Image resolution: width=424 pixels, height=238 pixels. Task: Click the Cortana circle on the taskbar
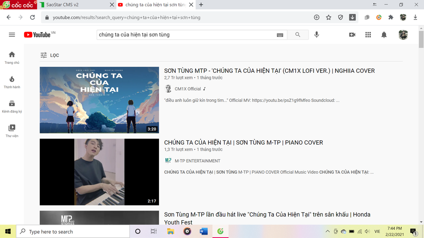click(138, 231)
